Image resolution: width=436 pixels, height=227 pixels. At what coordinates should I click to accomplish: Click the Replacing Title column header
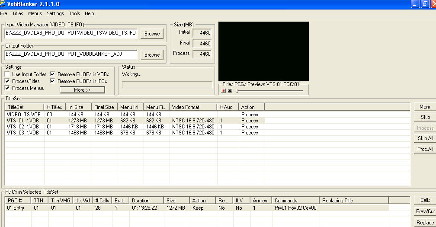coord(354,200)
